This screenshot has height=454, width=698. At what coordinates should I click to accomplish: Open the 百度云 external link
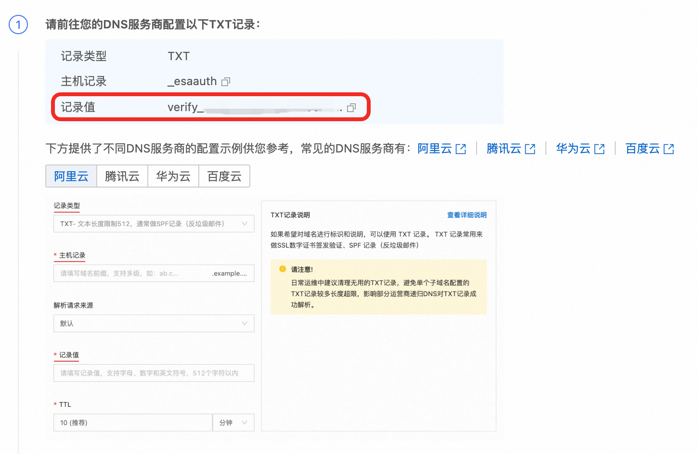click(649, 149)
